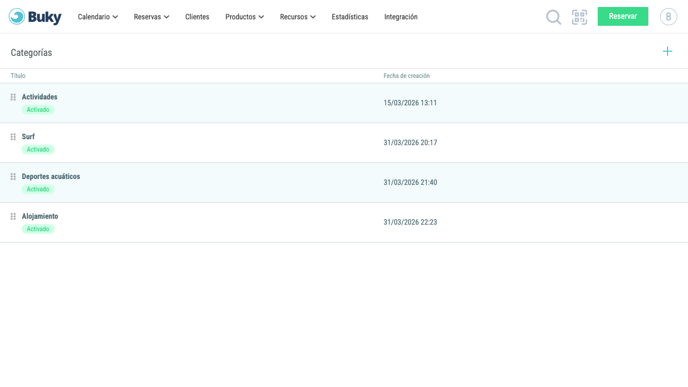Click the Fecha de creación column header
This screenshot has height=387, width=688.
point(407,76)
